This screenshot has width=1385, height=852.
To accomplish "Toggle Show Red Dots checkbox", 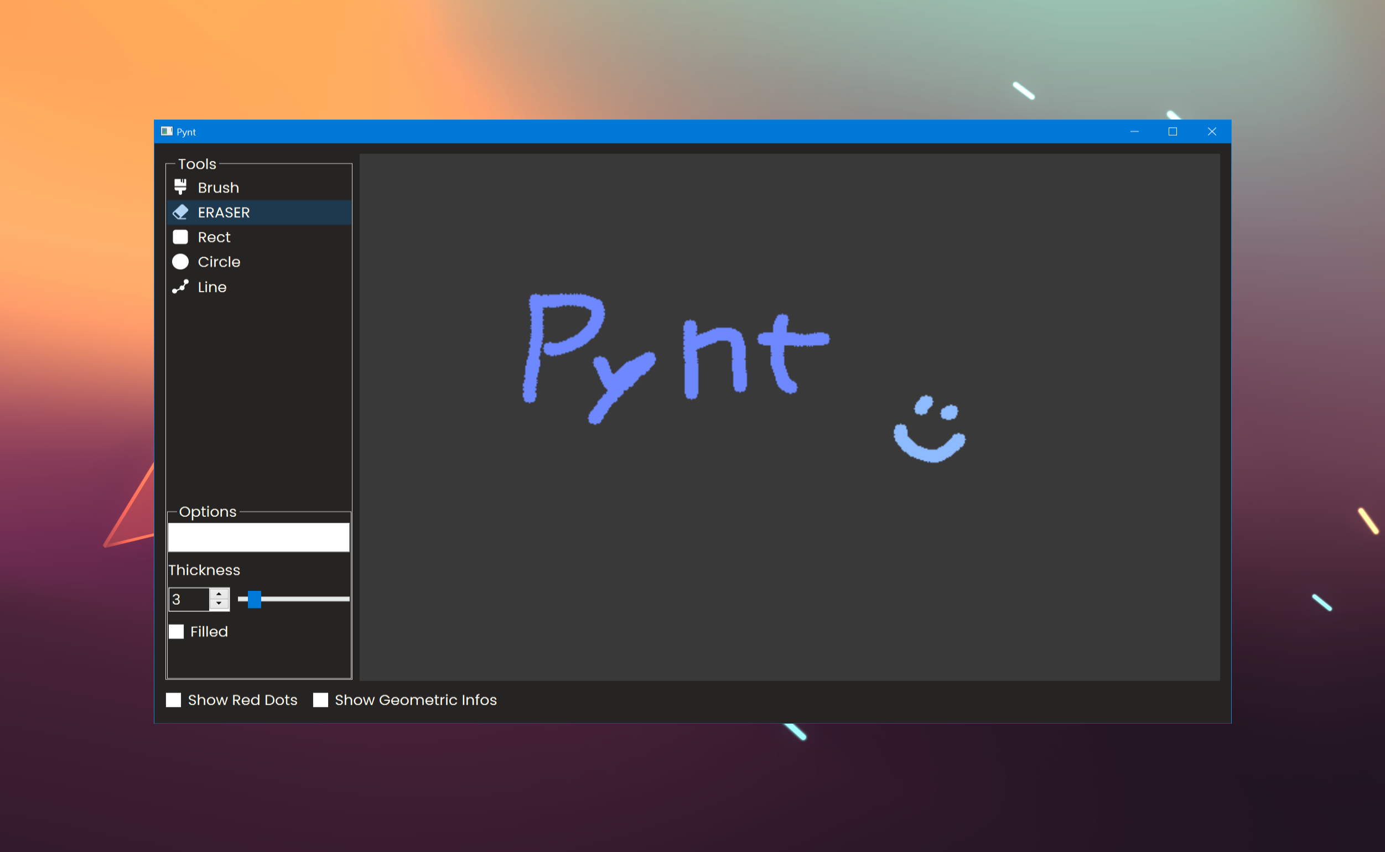I will click(x=174, y=700).
